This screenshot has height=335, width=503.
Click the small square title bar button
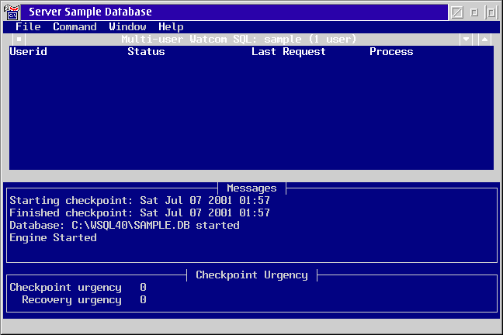coord(474,12)
